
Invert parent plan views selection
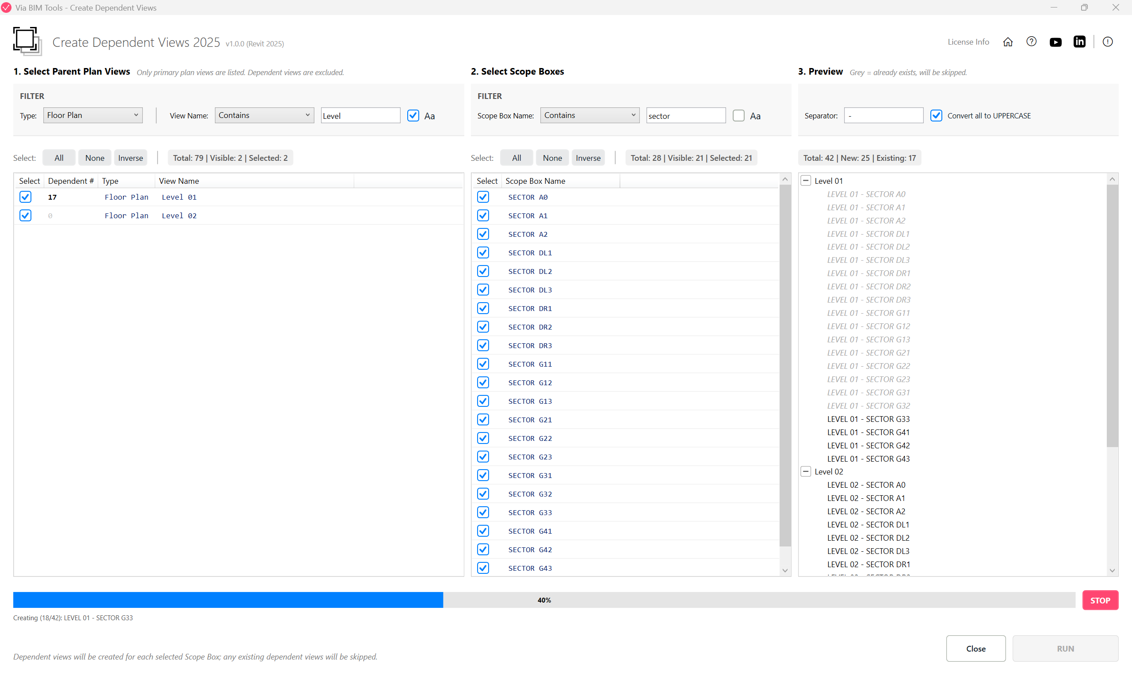click(130, 158)
